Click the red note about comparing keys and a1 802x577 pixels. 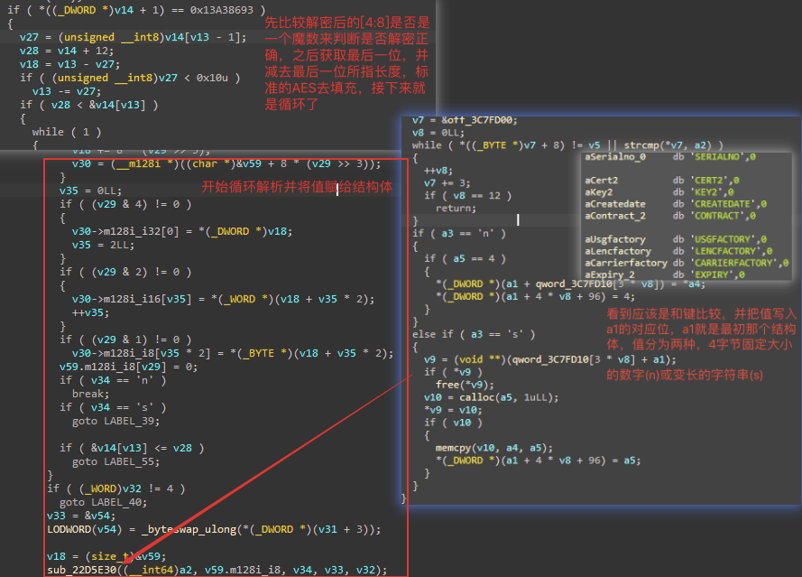pyautogui.click(x=701, y=344)
